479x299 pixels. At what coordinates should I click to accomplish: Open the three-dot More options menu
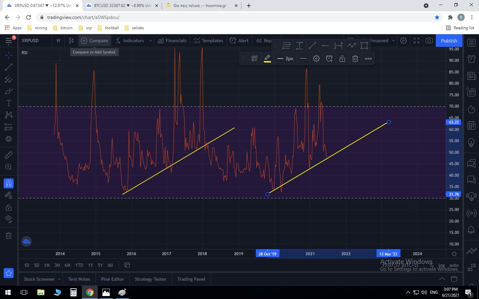coord(368,58)
